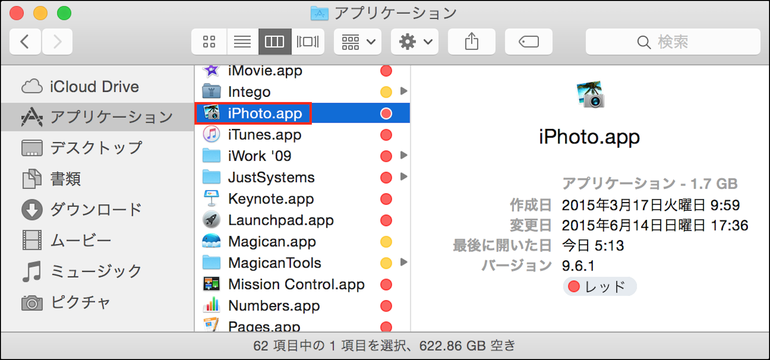This screenshot has width=770, height=360.
Task: Select アプリケーション in the sidebar
Action: click(97, 117)
